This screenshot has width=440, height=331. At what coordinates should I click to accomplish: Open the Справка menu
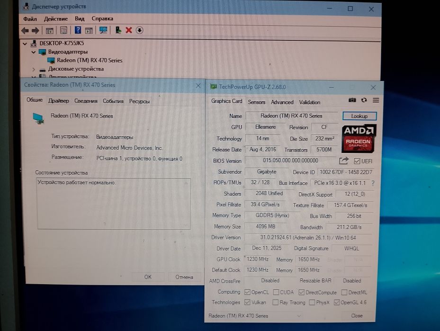(102, 18)
